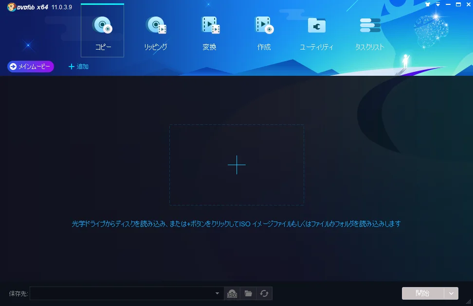Choose a save folder destination

(248, 293)
